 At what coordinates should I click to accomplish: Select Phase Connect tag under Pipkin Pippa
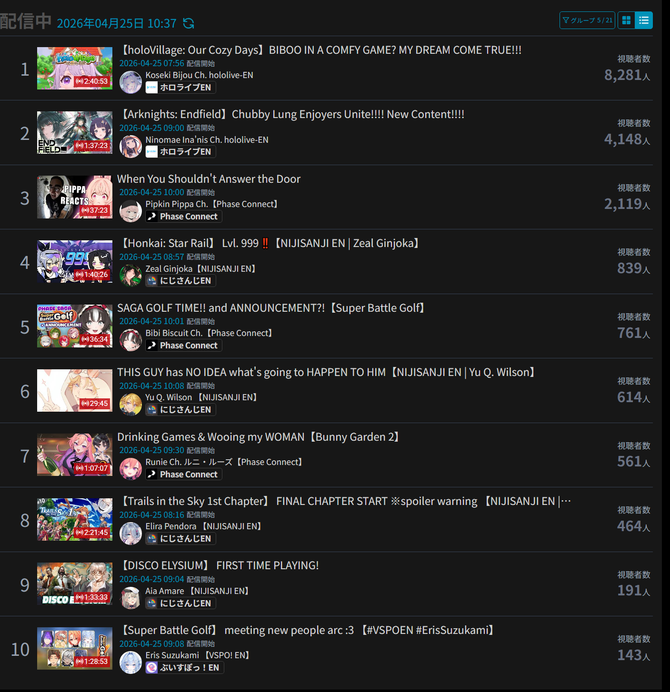184,217
